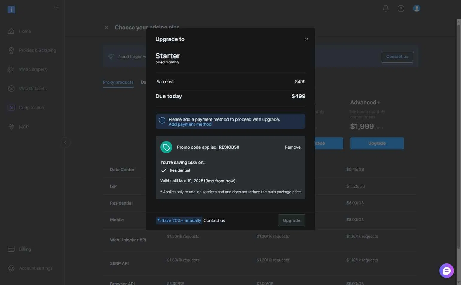461x285 pixels.
Task: Open the Contact us link in dialog
Action: 214,220
